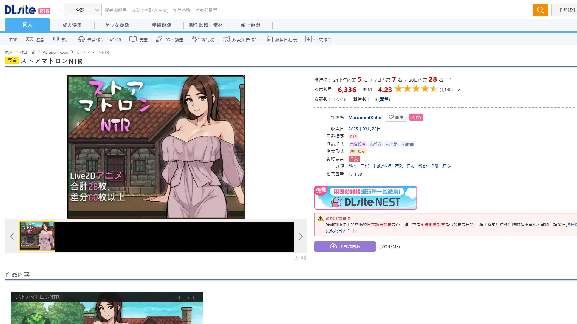Click the main product cover image
Image resolution: width=577 pixels, height=324 pixels.
[x=156, y=147]
